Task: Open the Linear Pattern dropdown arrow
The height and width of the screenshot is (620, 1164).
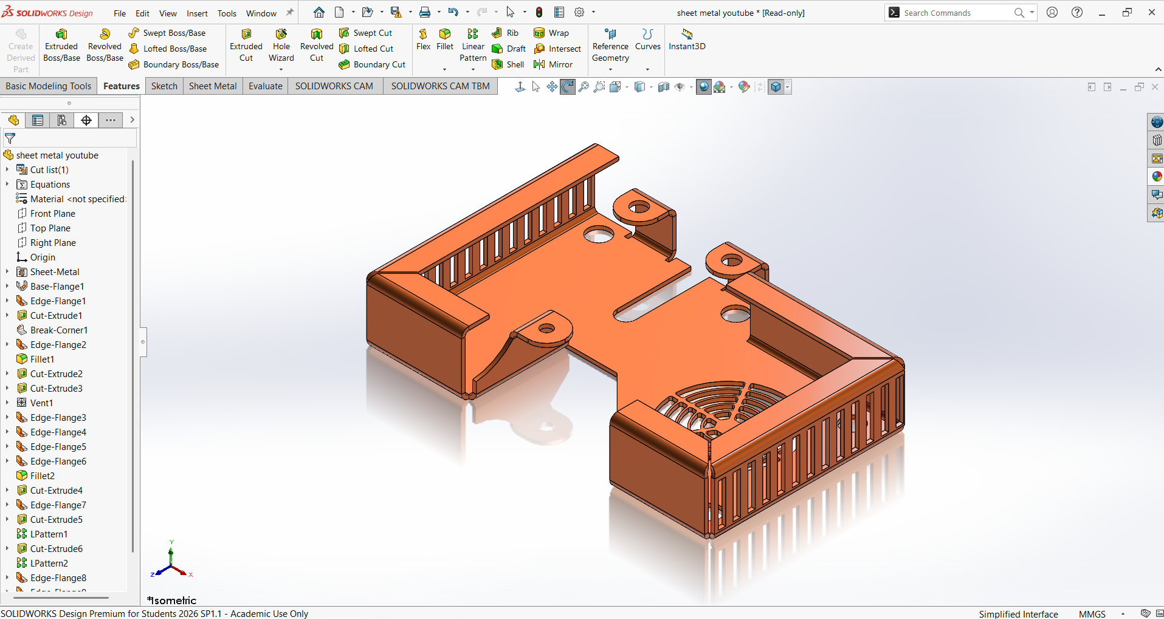Action: (473, 69)
